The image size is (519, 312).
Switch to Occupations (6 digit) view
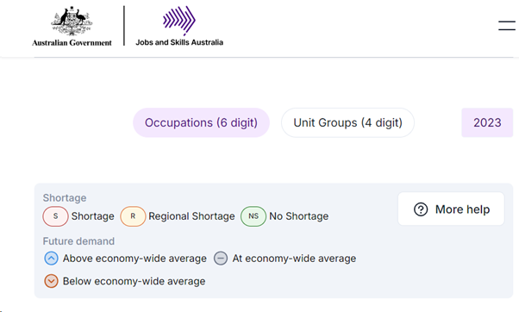coord(201,122)
